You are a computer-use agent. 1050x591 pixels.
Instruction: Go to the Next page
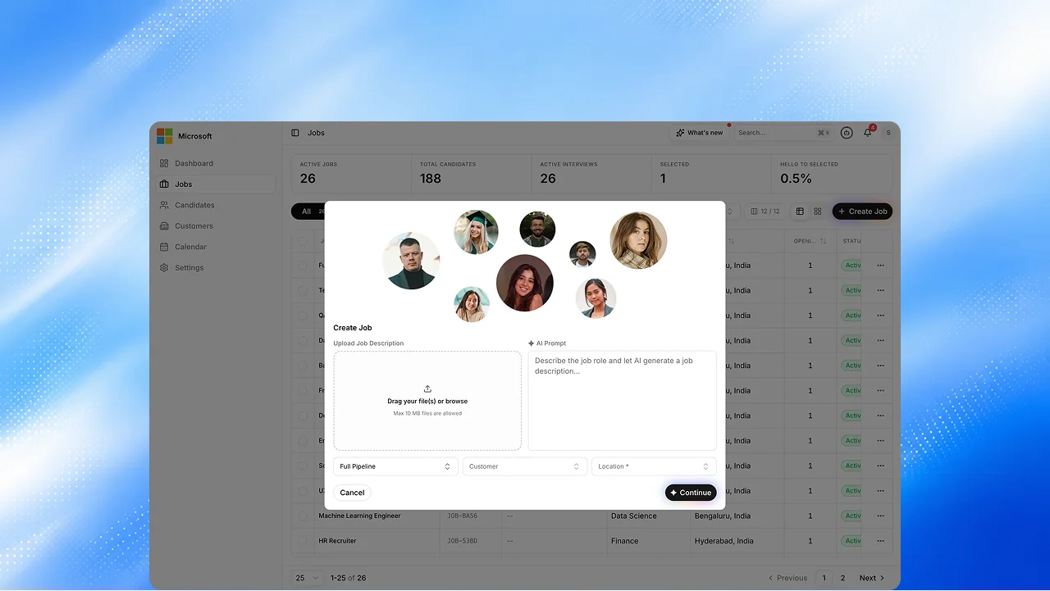(872, 578)
